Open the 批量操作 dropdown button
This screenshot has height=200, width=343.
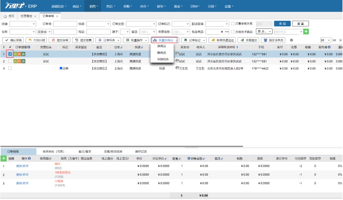tap(136, 40)
